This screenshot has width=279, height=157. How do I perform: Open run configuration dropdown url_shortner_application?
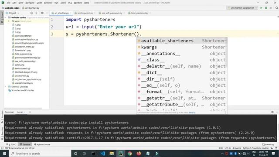(x=242, y=8)
